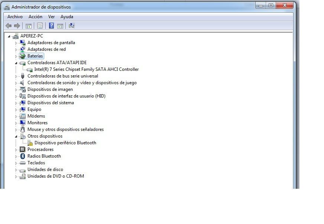Expand Controladoras de bus serie universal
This screenshot has width=324, height=224.
pos(16,76)
